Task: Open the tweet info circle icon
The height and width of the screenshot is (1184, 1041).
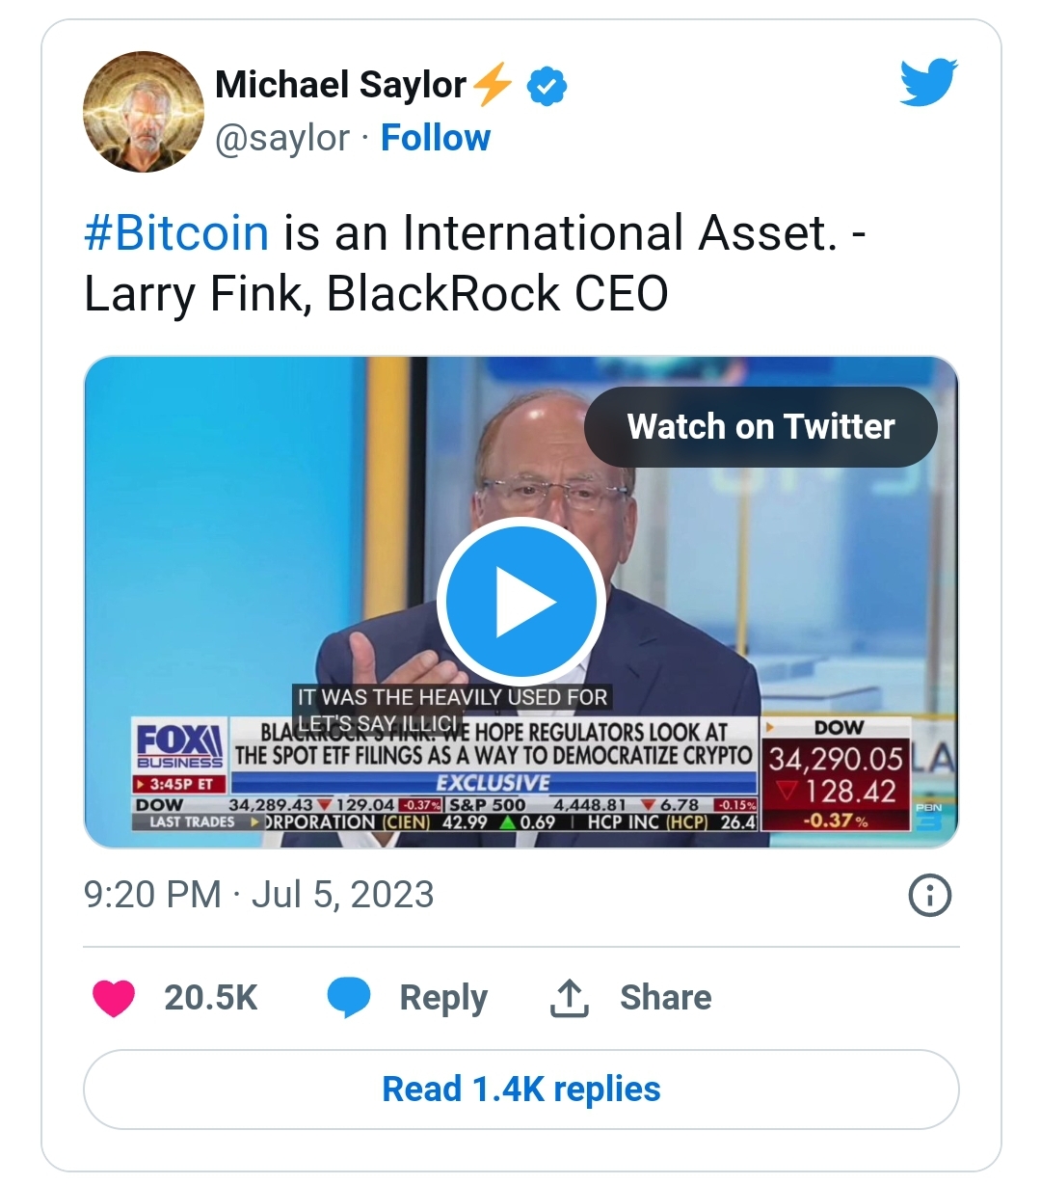Action: pyautogui.click(x=930, y=896)
